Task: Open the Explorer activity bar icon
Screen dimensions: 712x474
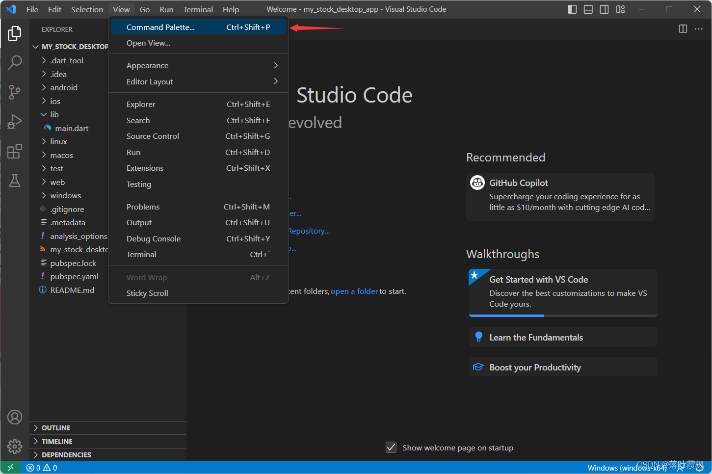Action: coord(15,33)
